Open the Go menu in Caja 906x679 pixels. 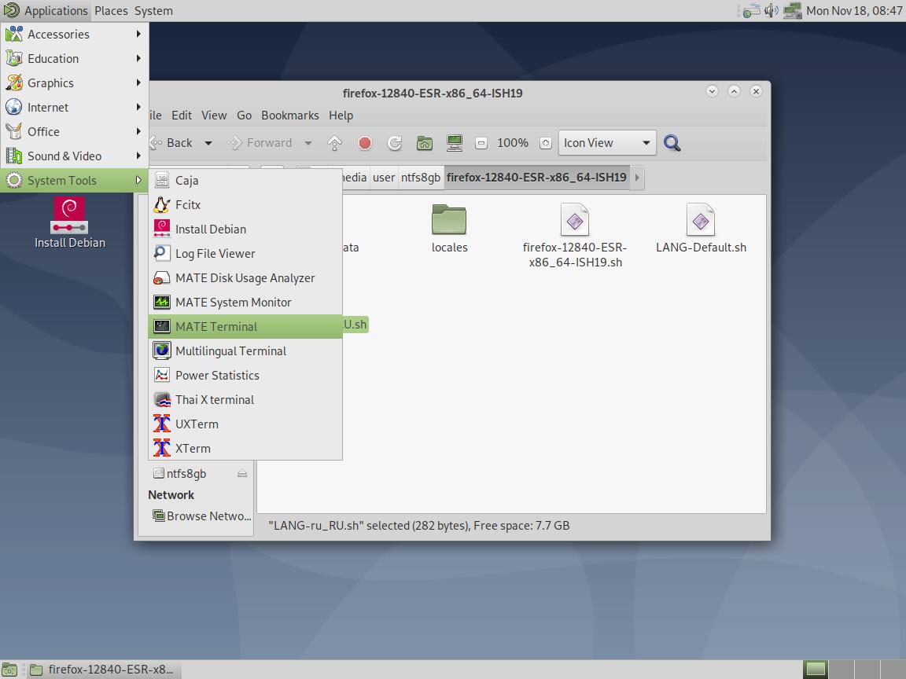pyautogui.click(x=244, y=115)
